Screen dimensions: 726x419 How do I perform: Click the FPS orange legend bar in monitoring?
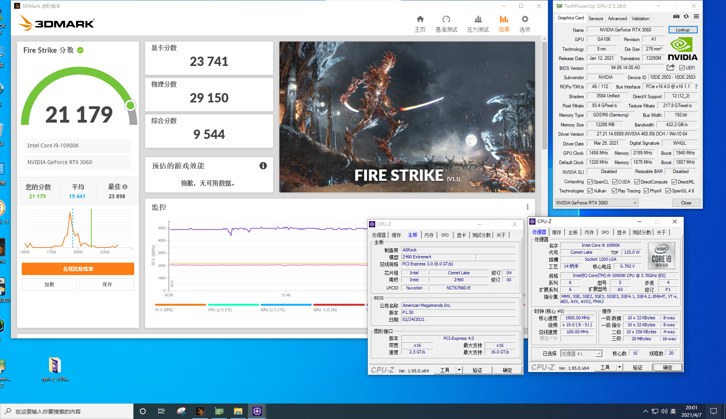(x=180, y=305)
